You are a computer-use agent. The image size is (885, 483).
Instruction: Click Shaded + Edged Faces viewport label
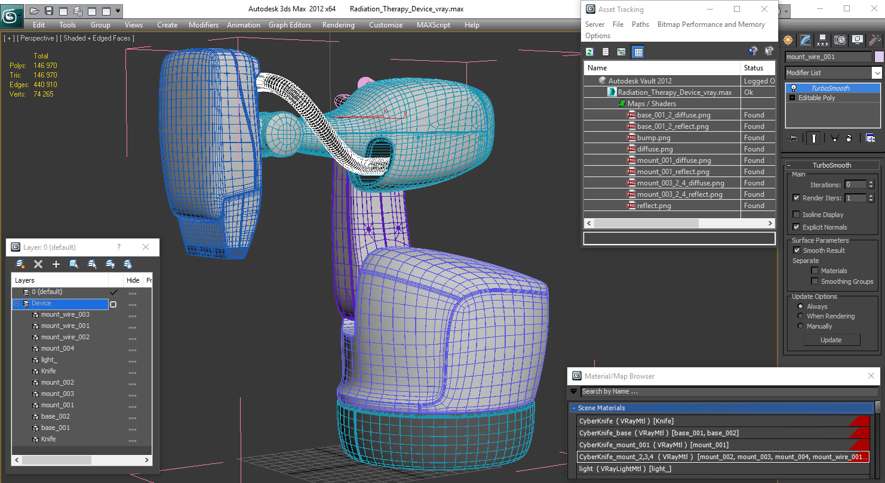click(99, 38)
